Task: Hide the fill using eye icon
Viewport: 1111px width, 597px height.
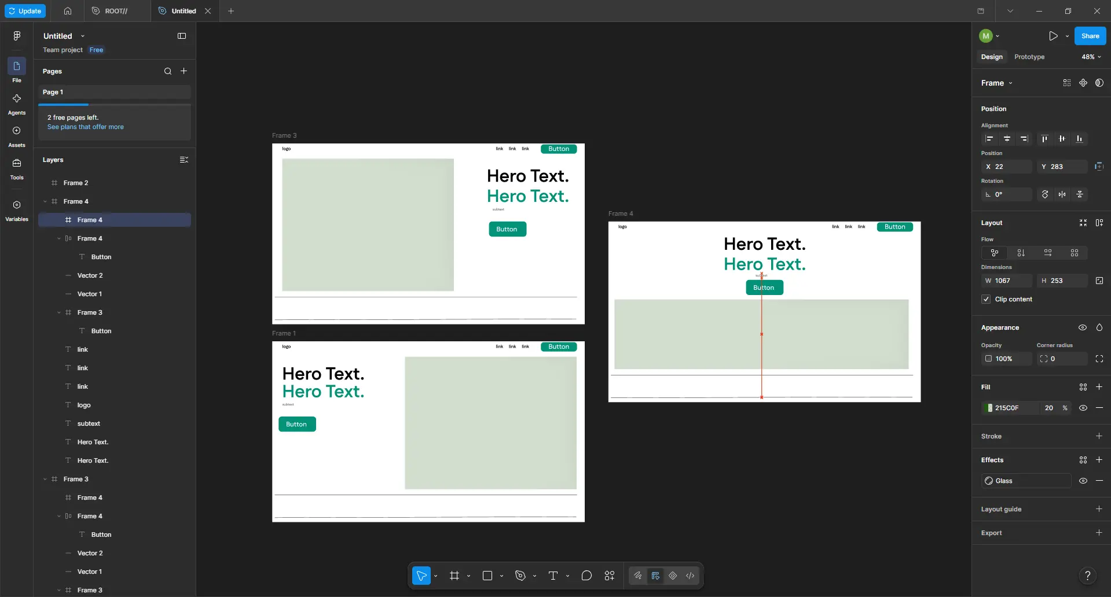Action: (x=1083, y=408)
